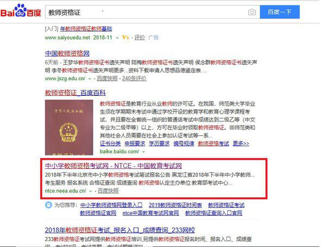This screenshot has width=326, height=247.
Task: Click the teacher certificate thumbnail image
Action: click(69, 127)
